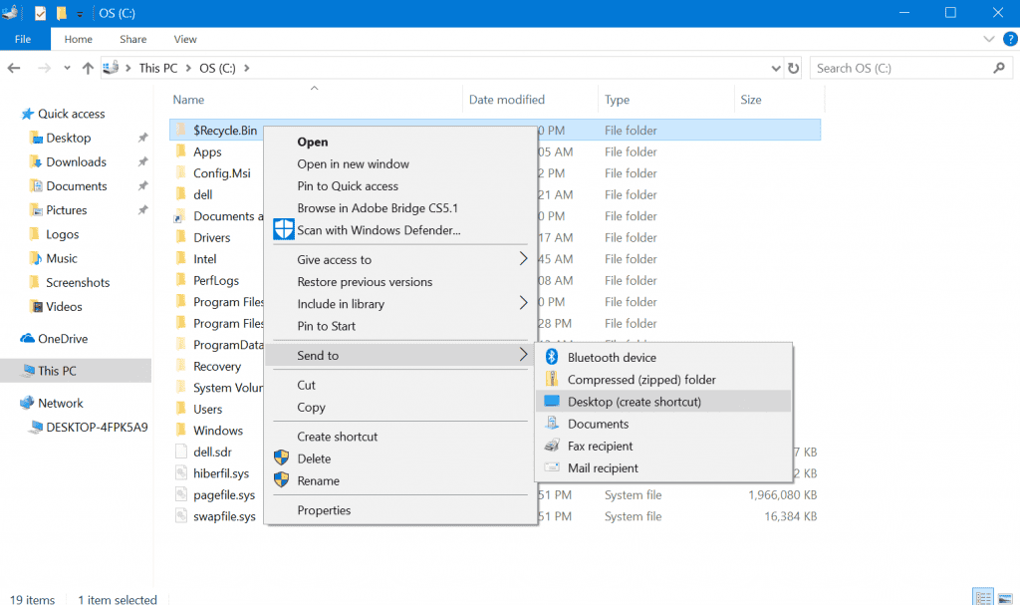This screenshot has height=605, width=1020.
Task: Click the Bluetooth device icon
Action: (x=552, y=357)
